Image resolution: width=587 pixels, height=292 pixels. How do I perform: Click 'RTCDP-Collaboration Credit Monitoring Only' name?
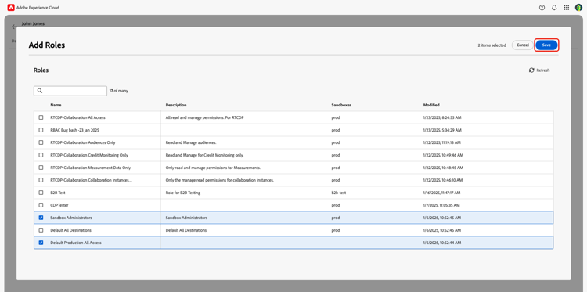click(x=89, y=155)
